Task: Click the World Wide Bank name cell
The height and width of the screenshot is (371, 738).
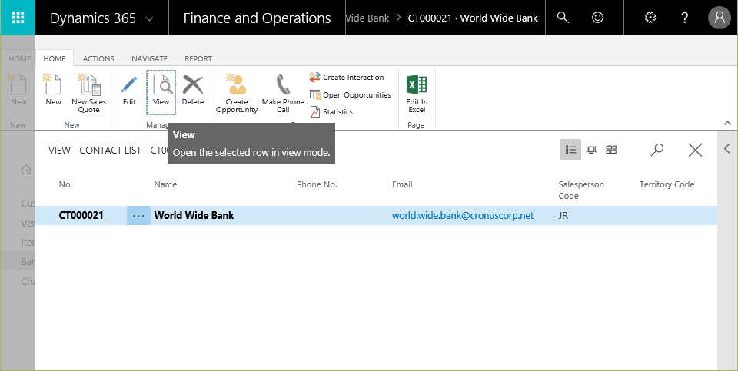Action: click(194, 215)
